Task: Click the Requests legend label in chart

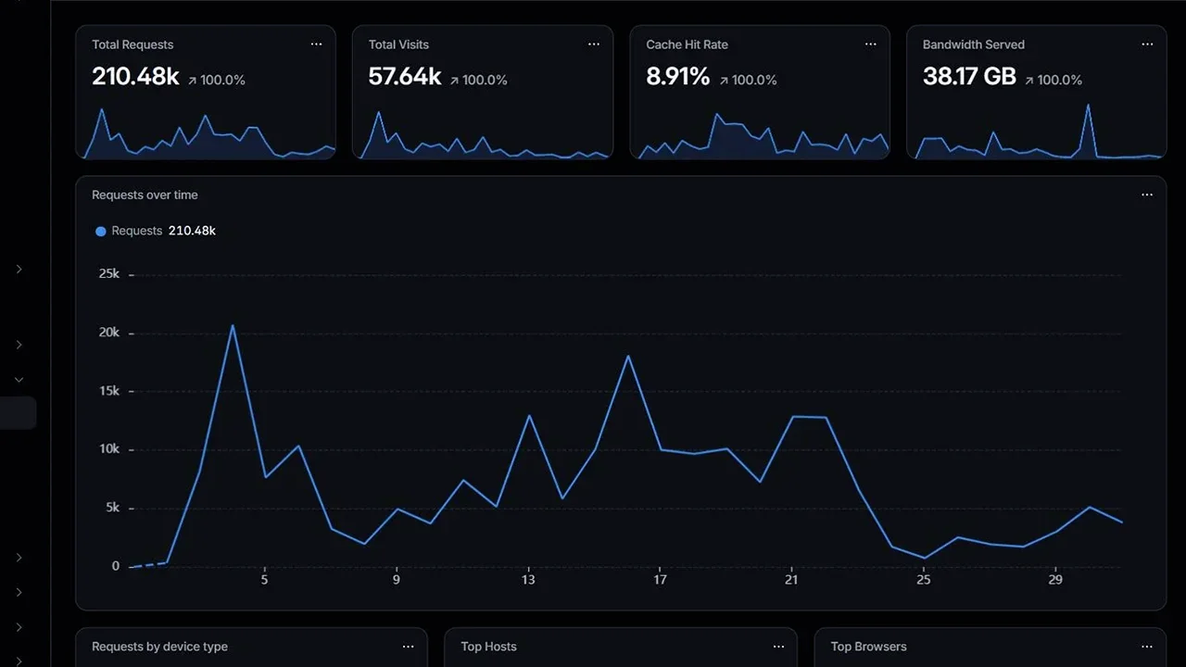Action: click(x=136, y=231)
